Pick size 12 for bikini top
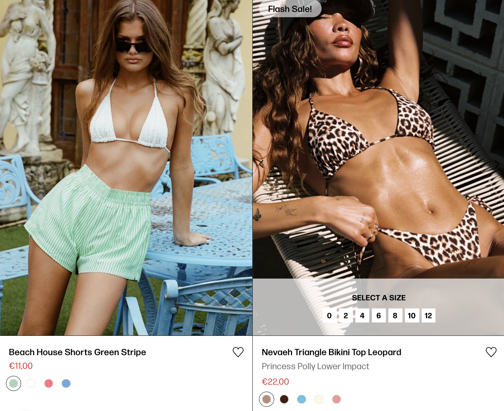This screenshot has width=504, height=411. [428, 315]
